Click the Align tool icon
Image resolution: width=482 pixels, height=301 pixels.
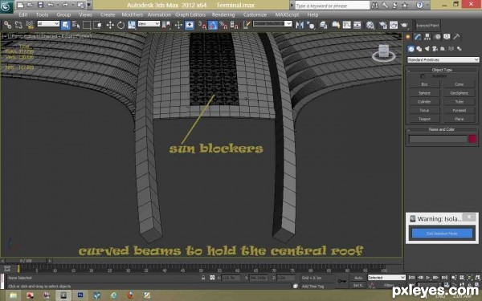click(311, 25)
